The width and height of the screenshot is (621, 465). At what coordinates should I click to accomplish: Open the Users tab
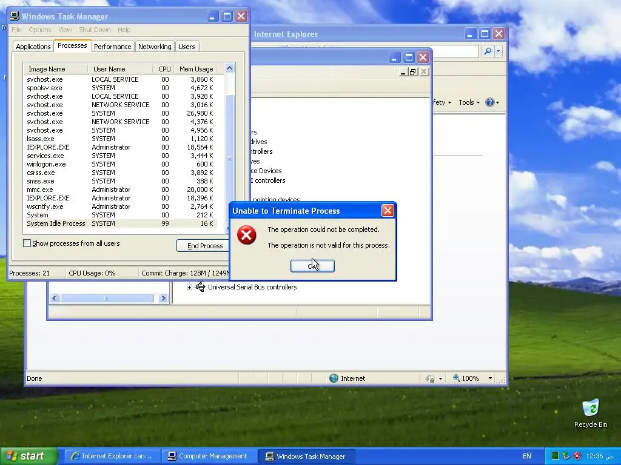pyautogui.click(x=187, y=47)
